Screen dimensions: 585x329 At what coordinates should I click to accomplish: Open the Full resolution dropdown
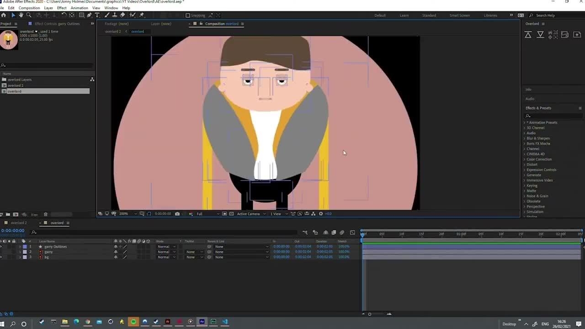(x=207, y=214)
